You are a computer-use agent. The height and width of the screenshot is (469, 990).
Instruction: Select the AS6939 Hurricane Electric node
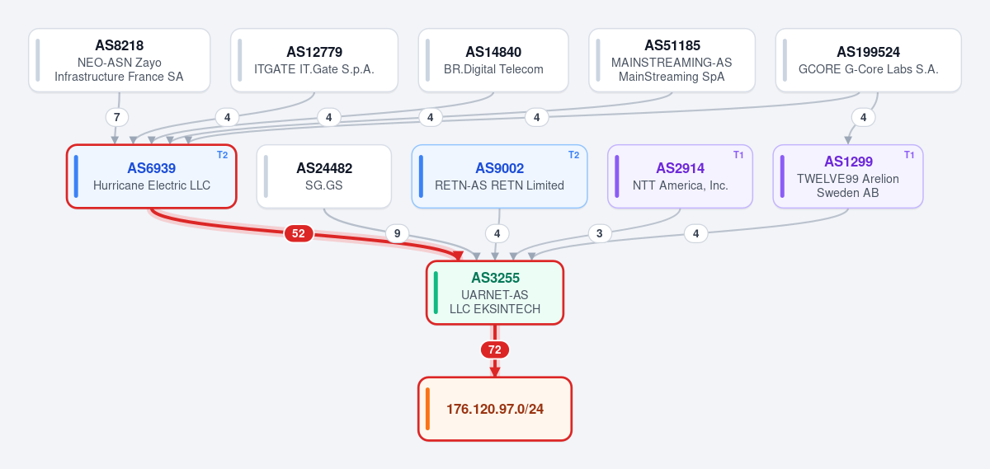(x=152, y=176)
